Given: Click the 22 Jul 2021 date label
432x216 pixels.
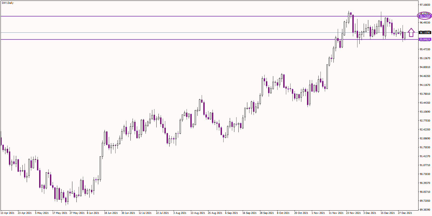Looking at the screenshot, I should pos(162,213).
